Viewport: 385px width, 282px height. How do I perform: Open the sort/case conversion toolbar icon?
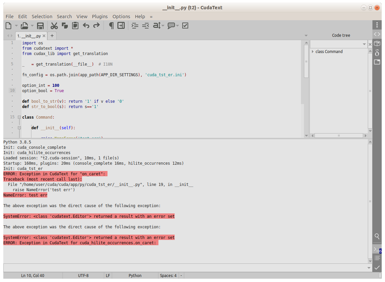(157, 26)
